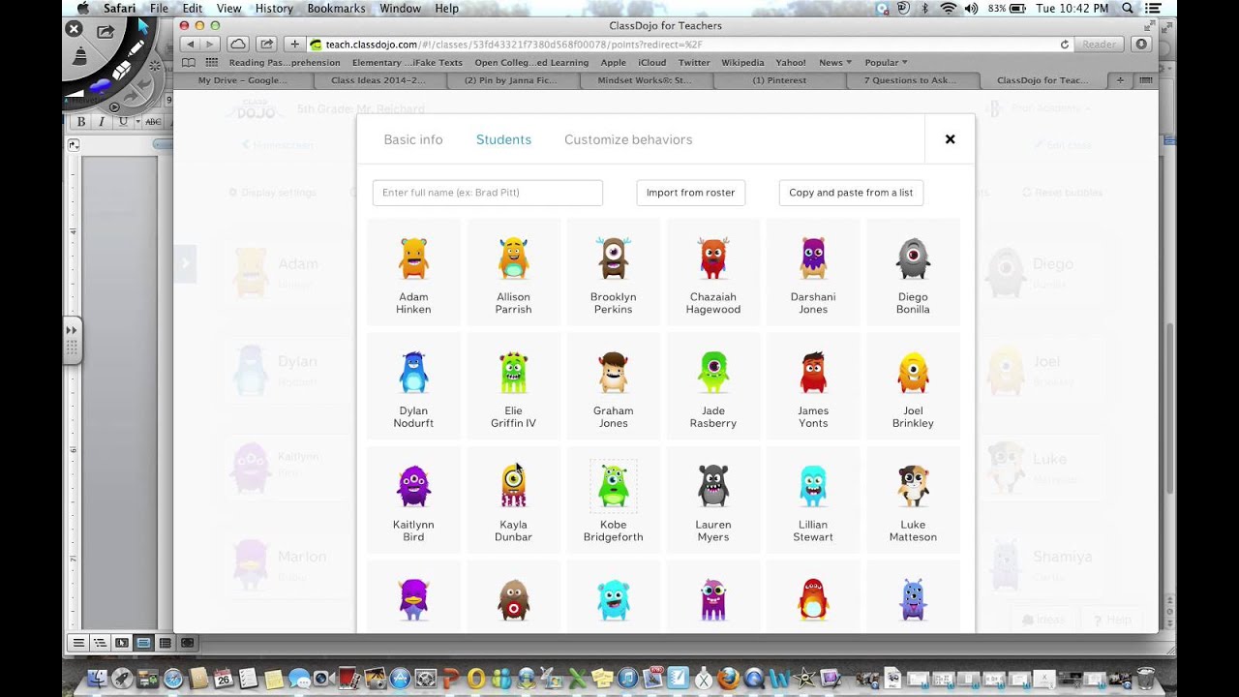Select Allison Parrish's monster avatar
Screen dimensions: 1239x697
[x=513, y=258]
